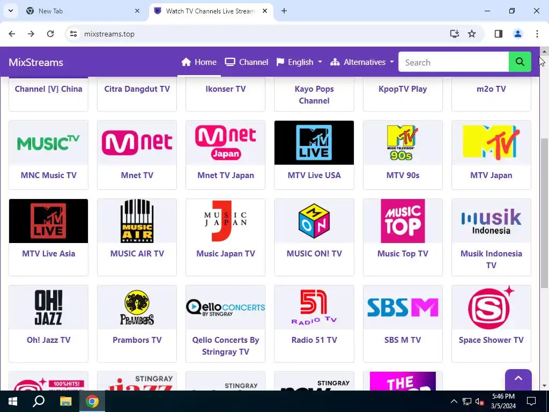Open File Explorer from taskbar
This screenshot has width=549, height=412.
coord(65,401)
